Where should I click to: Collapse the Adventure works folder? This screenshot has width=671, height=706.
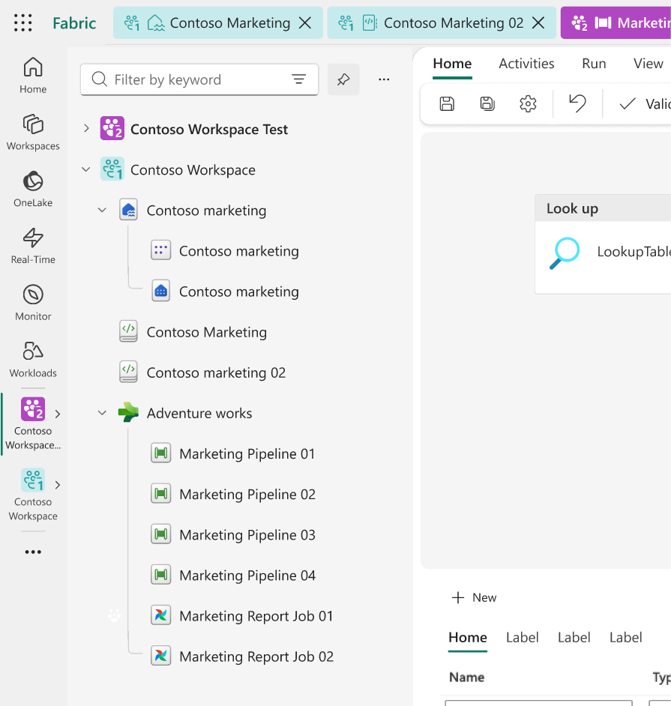coord(103,413)
